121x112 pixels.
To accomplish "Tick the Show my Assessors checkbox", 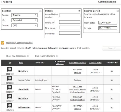I will point(28,56).
